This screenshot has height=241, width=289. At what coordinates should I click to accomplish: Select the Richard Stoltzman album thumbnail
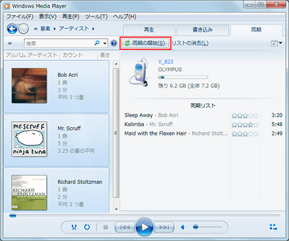tap(30, 192)
